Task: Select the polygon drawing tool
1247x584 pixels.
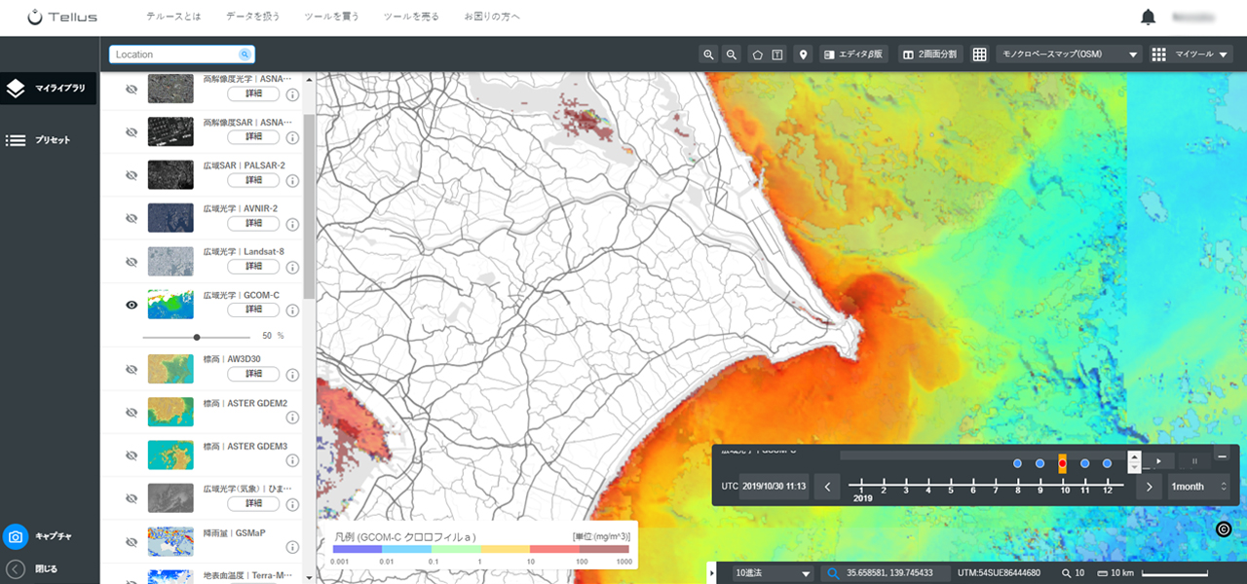Action: click(x=757, y=55)
